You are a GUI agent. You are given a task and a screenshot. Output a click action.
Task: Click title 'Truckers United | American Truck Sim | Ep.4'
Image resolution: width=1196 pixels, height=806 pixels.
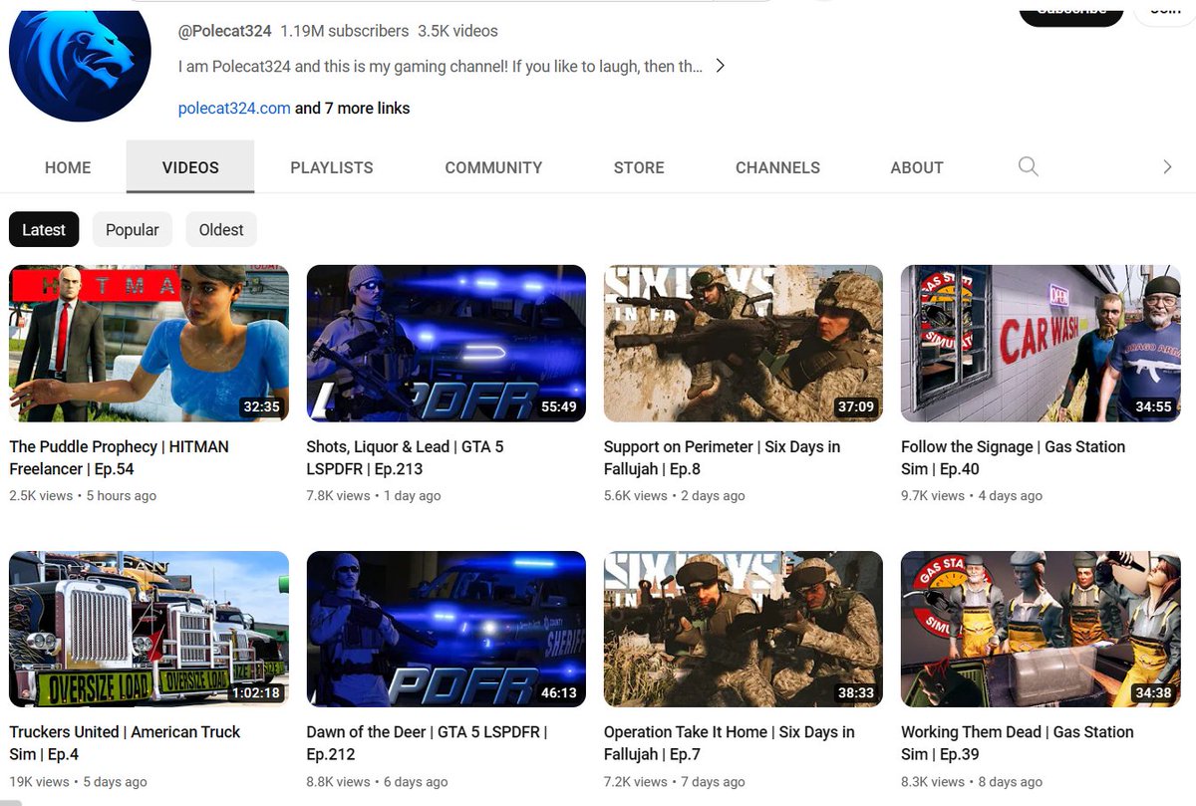click(125, 743)
